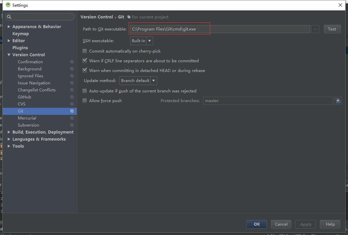Click the Test button for Git executable
The image size is (348, 235).
[332, 29]
